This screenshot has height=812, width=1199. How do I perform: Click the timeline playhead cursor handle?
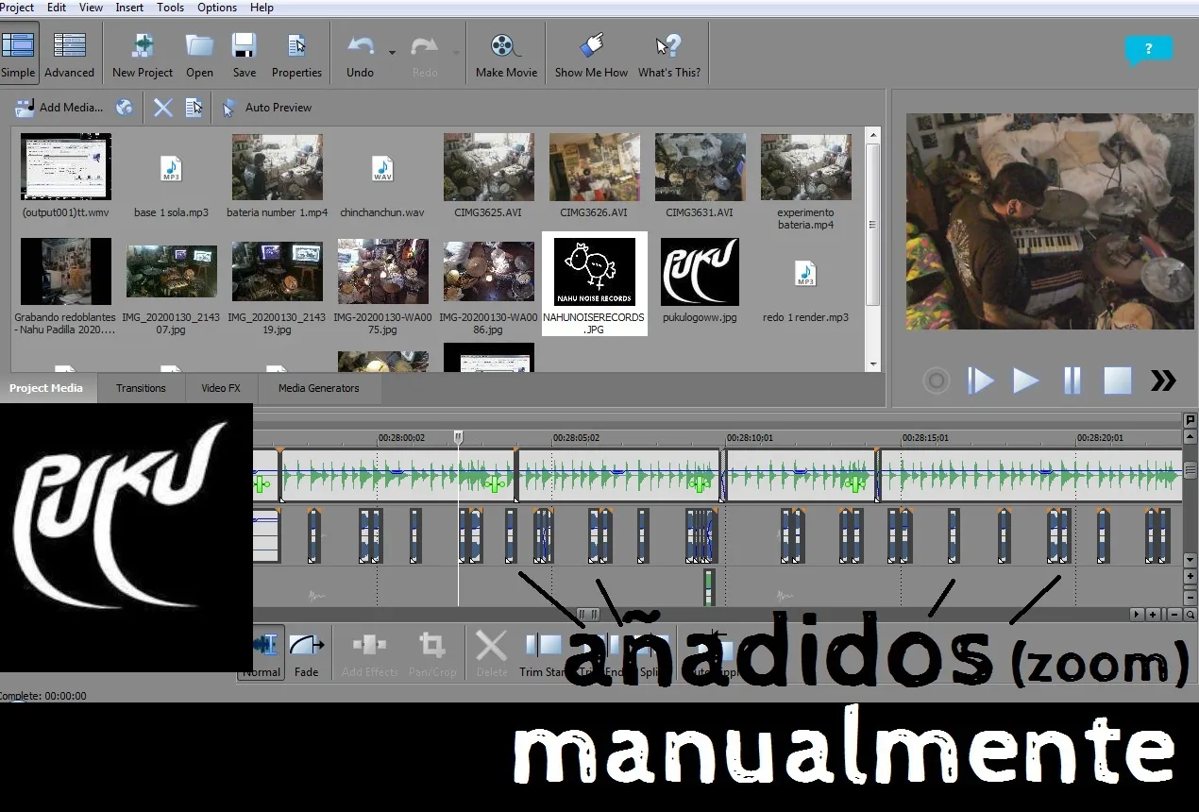[x=459, y=437]
